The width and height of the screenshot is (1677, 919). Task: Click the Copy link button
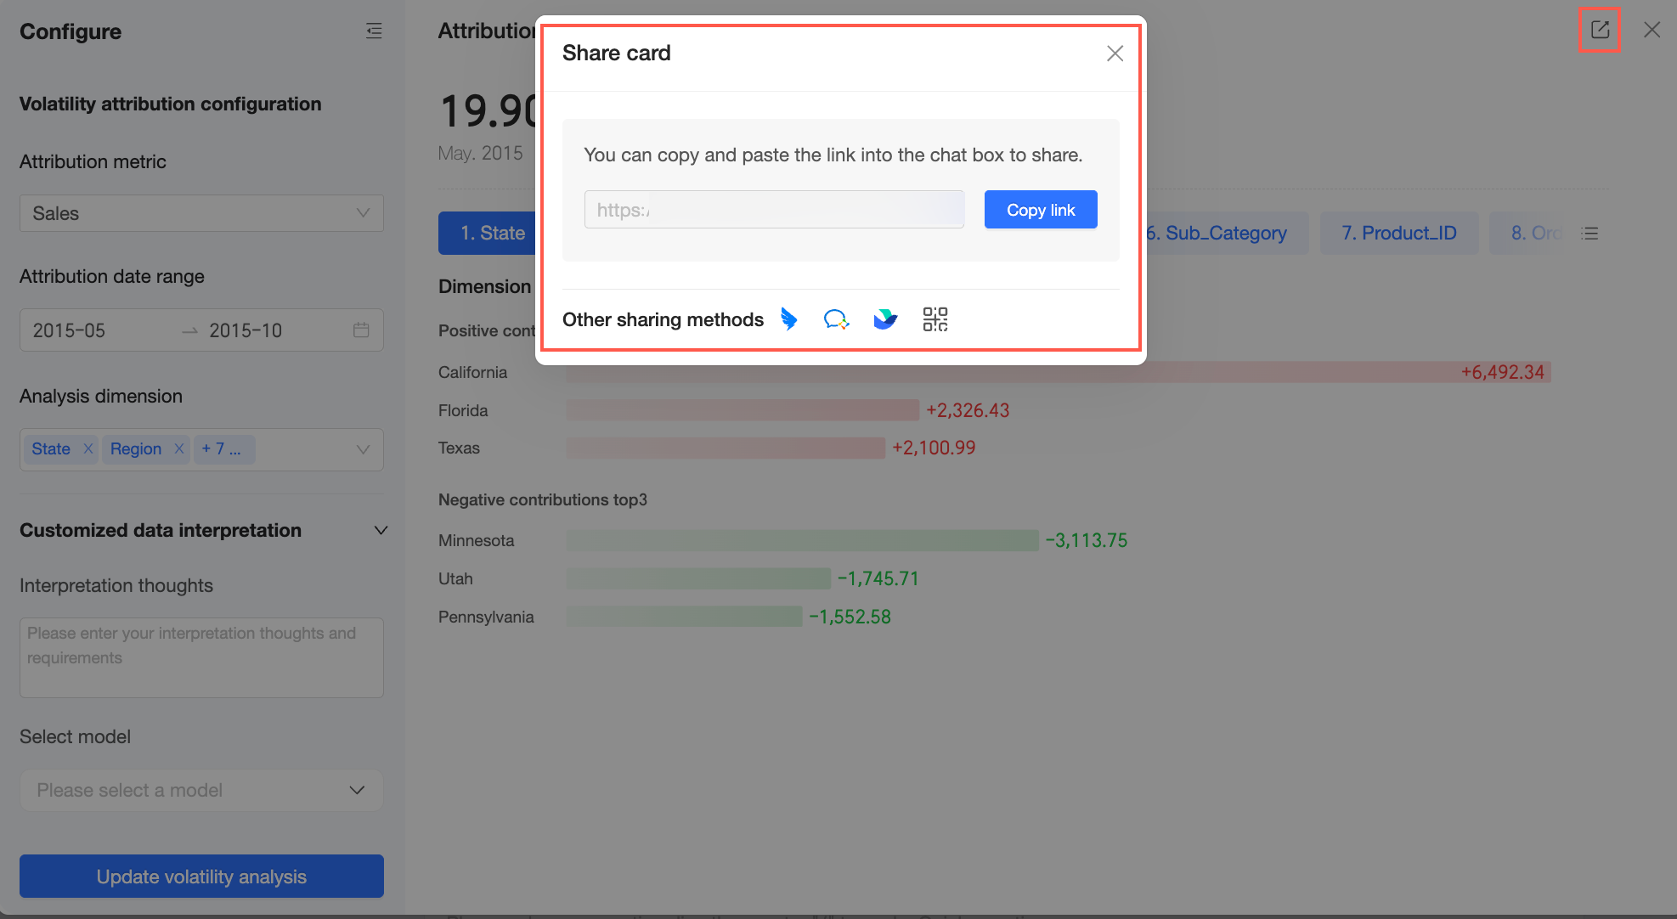coord(1040,210)
